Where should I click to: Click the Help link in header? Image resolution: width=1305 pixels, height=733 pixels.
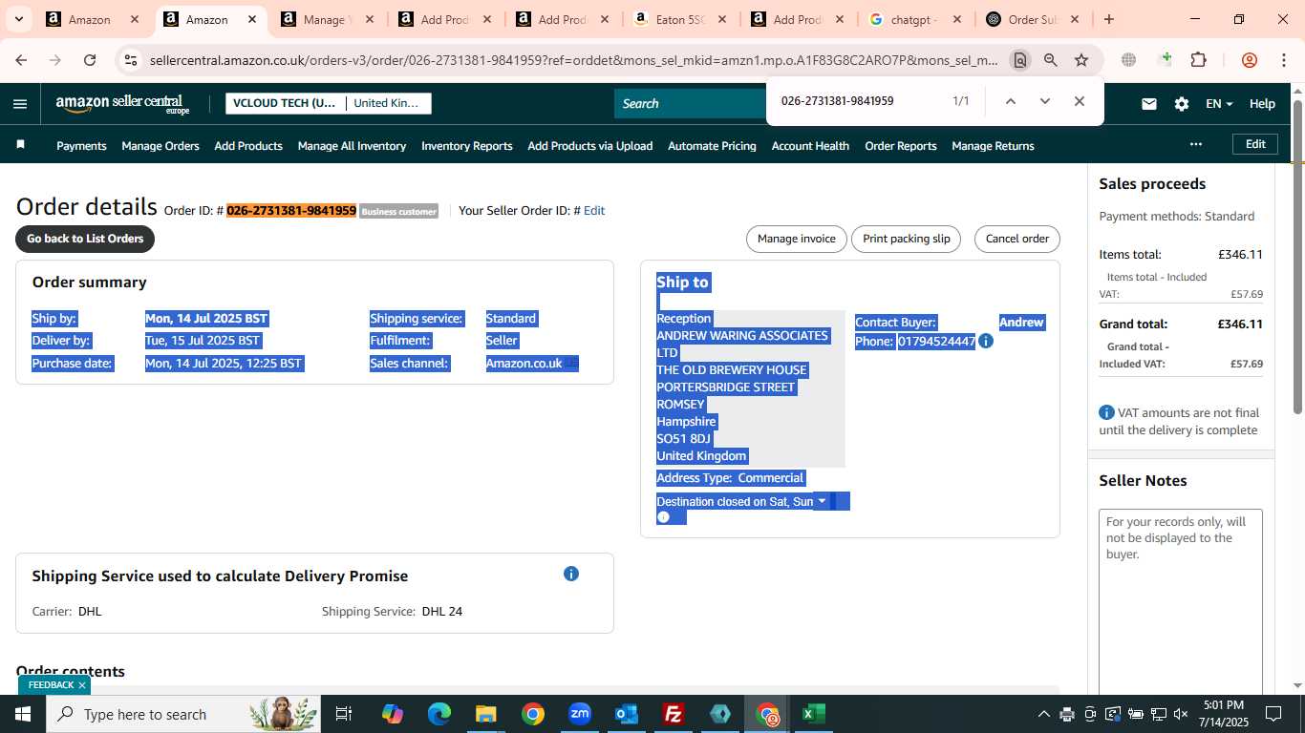click(x=1262, y=104)
